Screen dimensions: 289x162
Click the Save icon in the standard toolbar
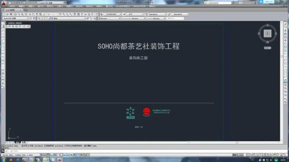pos(11,14)
